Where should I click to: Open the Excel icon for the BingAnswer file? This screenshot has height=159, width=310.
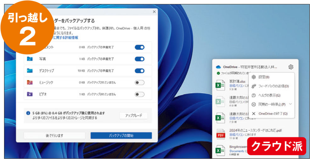tap(220, 150)
